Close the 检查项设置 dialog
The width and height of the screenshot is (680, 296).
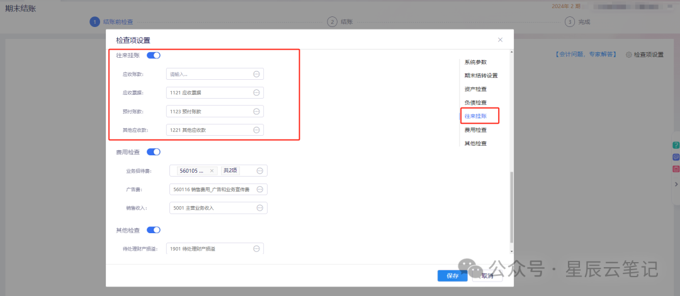[x=500, y=40]
